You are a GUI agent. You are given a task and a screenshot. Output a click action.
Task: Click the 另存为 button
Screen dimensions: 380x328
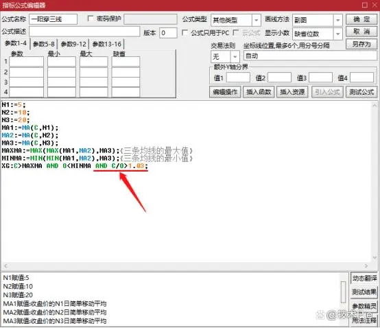click(x=361, y=45)
